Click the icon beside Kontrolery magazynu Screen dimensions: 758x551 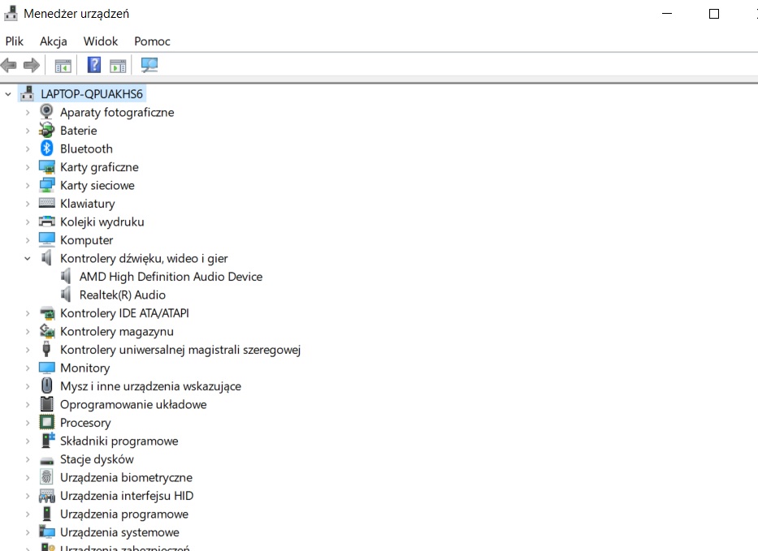47,331
